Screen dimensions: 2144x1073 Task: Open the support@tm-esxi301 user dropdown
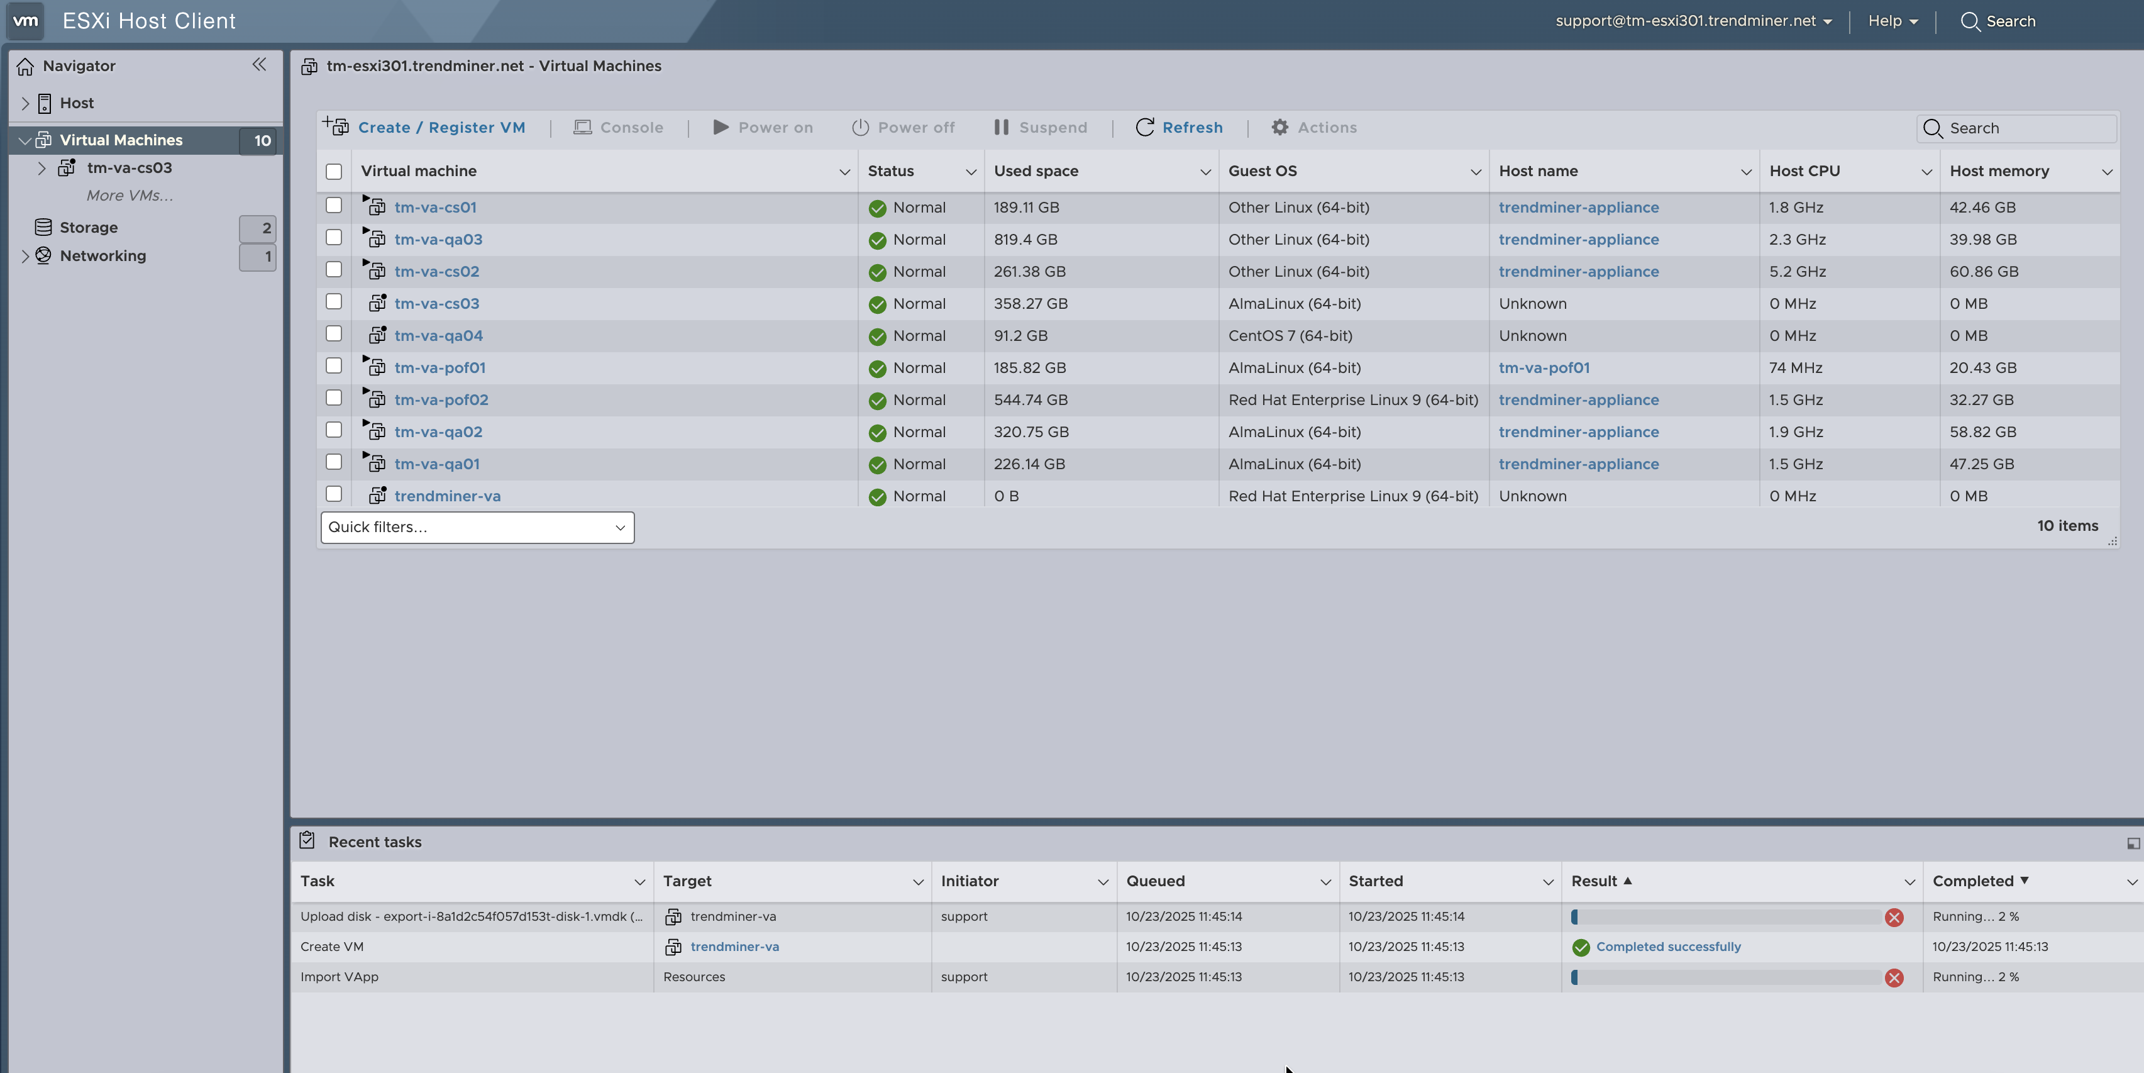(1693, 21)
